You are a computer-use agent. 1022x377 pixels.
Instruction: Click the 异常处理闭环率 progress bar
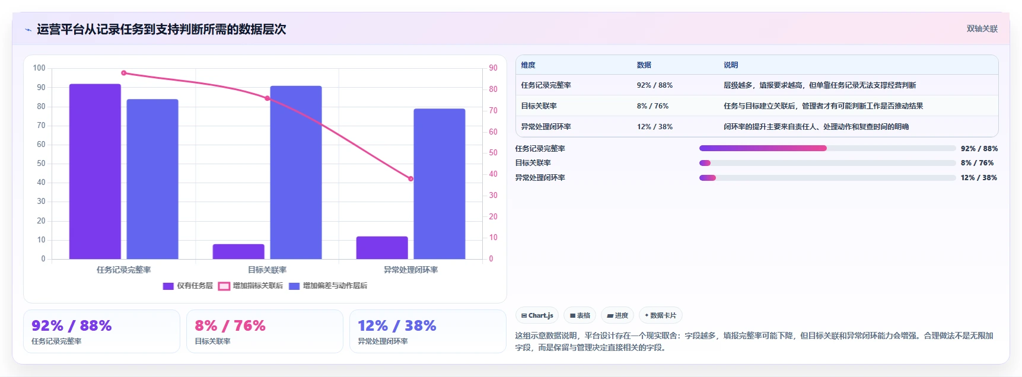827,178
